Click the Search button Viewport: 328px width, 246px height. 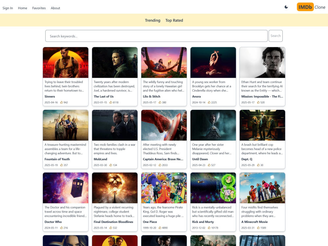[x=276, y=36]
